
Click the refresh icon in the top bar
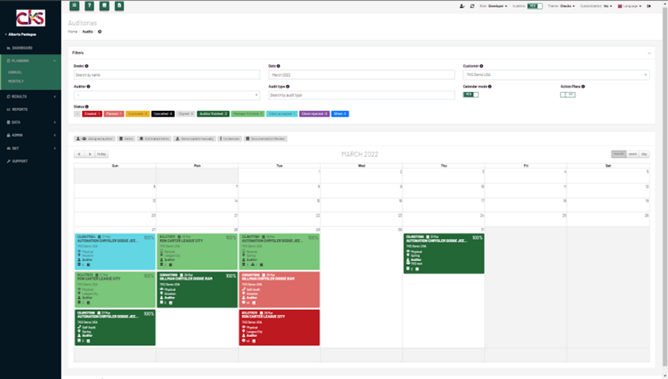click(x=472, y=6)
